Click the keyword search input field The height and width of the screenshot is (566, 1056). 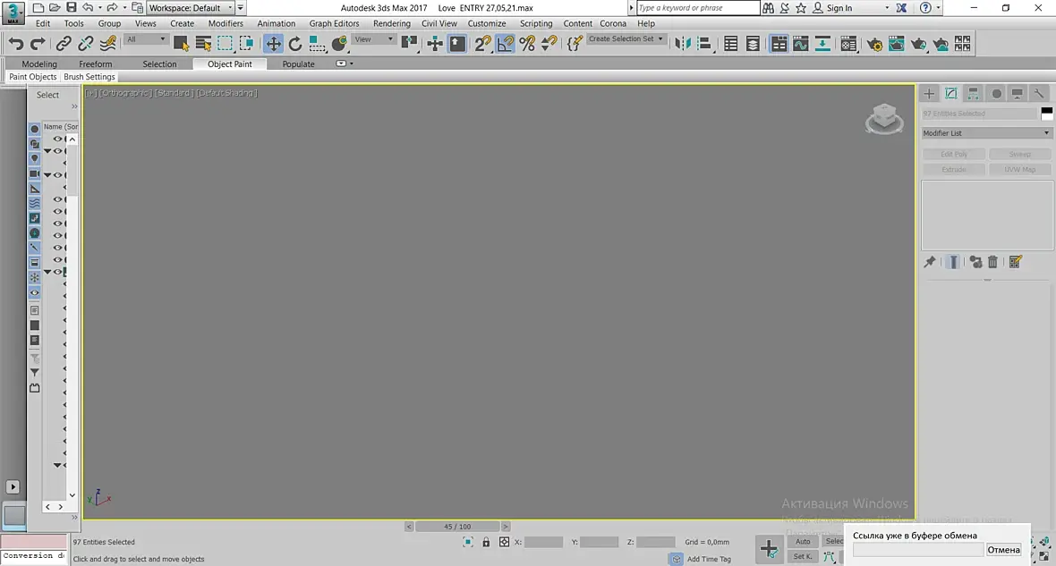[x=698, y=8]
